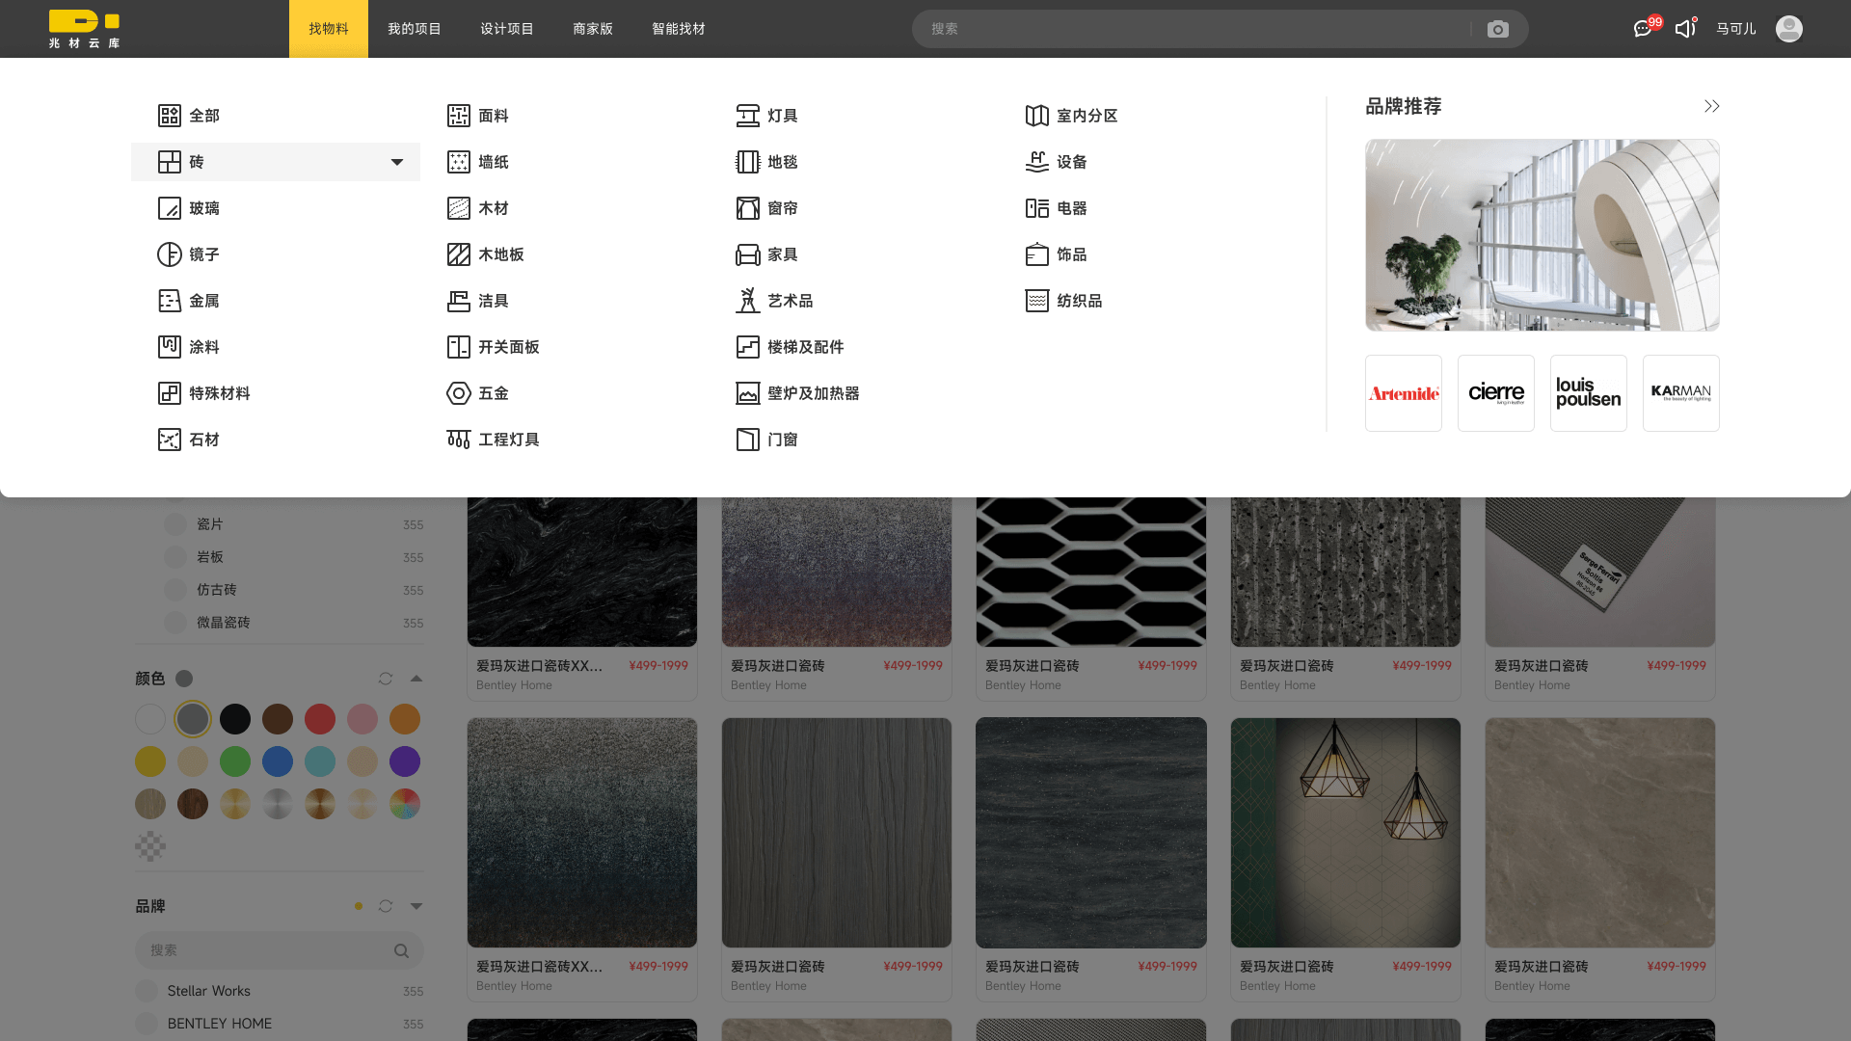Open the 我的项目 tab
The image size is (1851, 1041).
click(415, 29)
